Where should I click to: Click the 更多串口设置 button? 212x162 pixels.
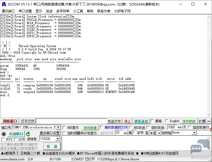(x=49, y=133)
